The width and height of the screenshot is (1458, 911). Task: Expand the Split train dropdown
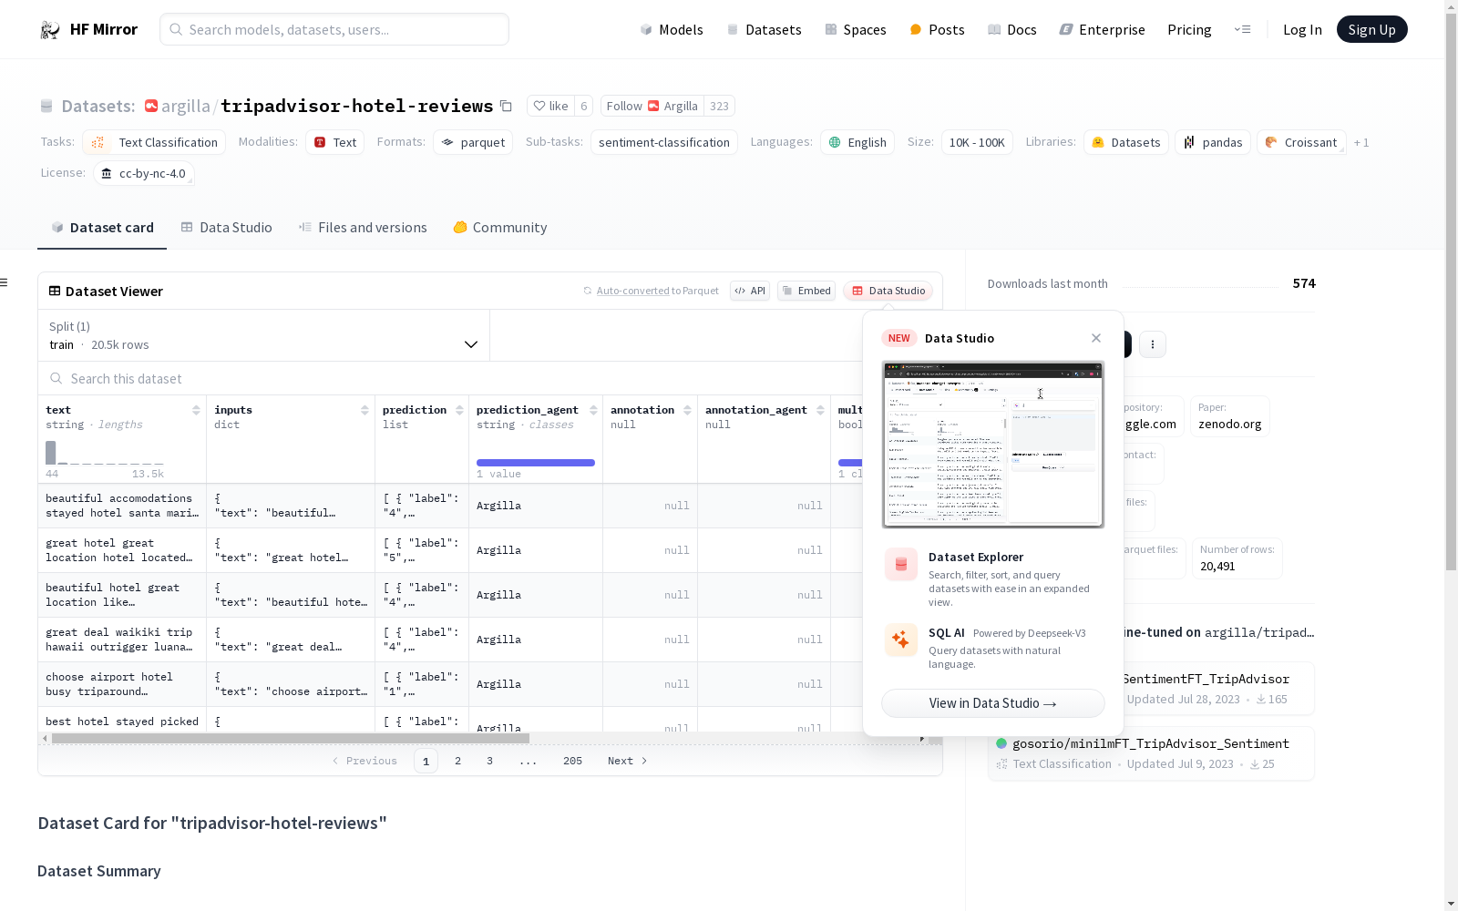click(x=264, y=335)
